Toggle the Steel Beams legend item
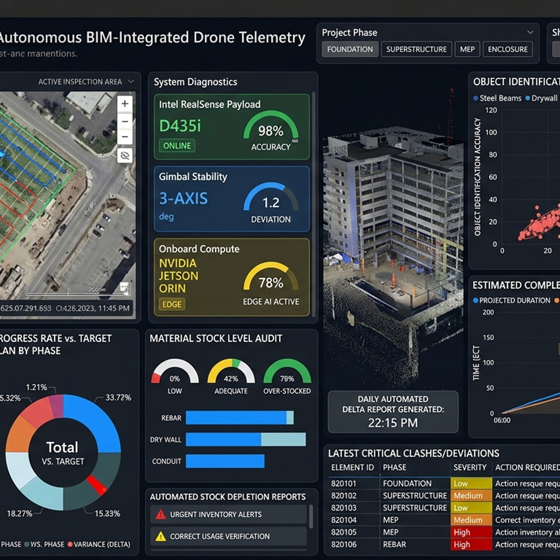The width and height of the screenshot is (560, 560). click(x=497, y=98)
